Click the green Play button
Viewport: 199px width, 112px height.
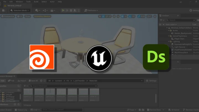[63, 11]
